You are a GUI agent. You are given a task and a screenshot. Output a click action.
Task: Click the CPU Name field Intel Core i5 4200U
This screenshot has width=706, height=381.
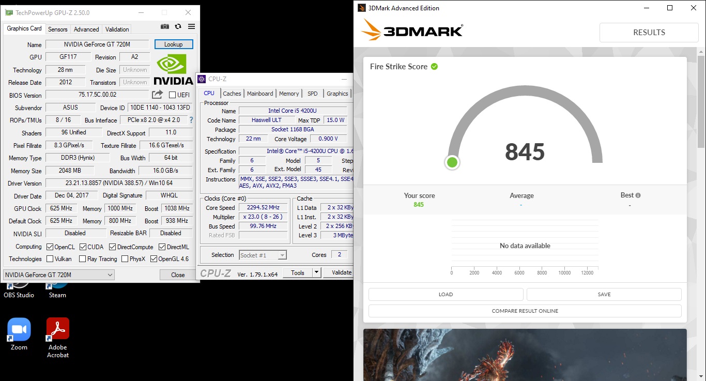[293, 111]
